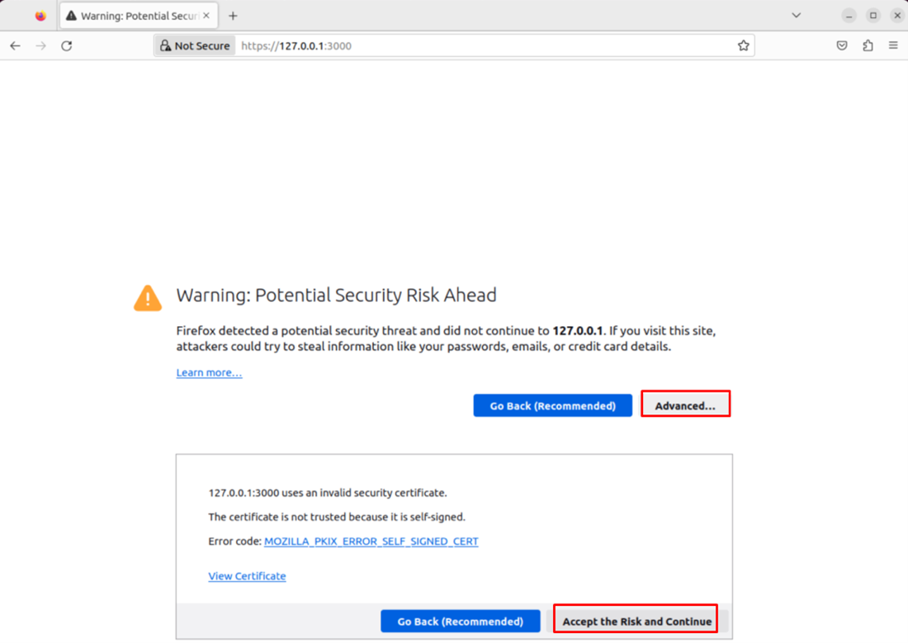Image resolution: width=908 pixels, height=643 pixels.
Task: Click the Not Secure lock indicator
Action: coord(195,46)
